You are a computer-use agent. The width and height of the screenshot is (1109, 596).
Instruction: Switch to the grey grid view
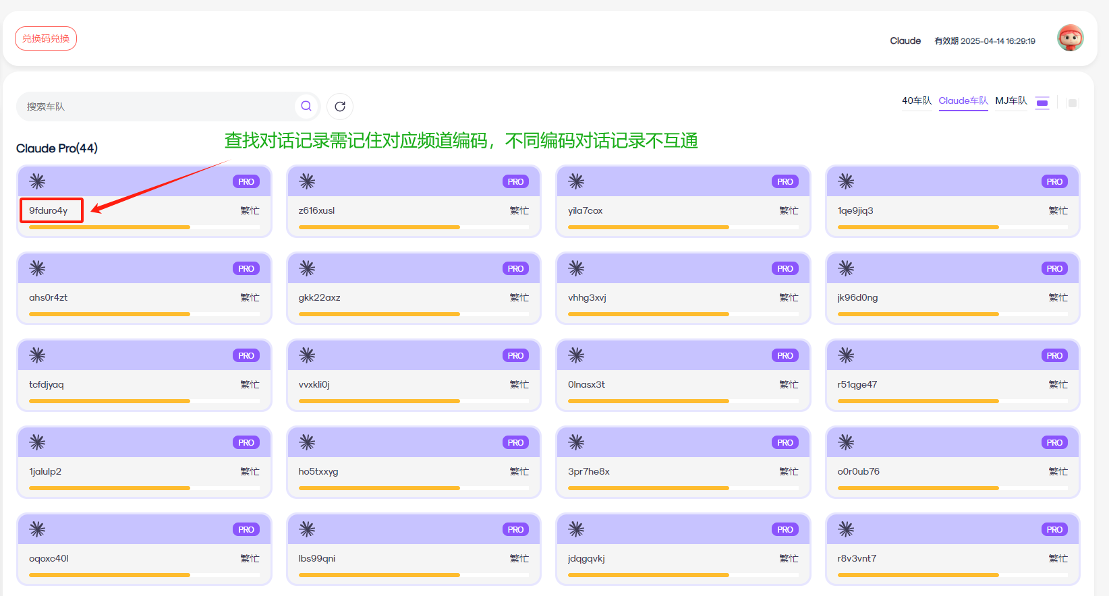tap(1073, 103)
